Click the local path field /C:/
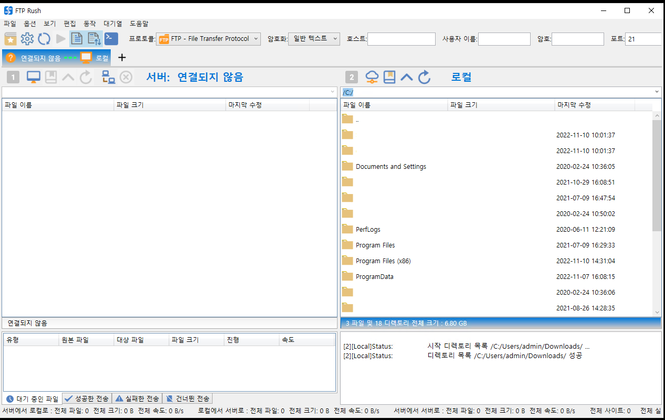 pos(497,92)
